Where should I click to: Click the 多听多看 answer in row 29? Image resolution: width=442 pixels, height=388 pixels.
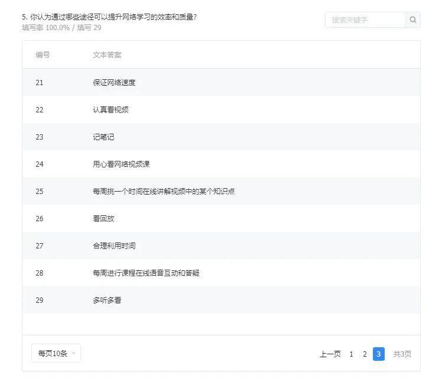coord(107,300)
